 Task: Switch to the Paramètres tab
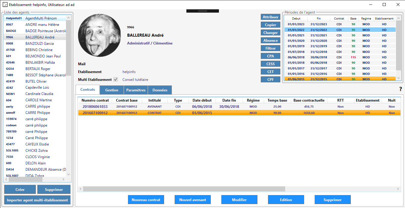(136, 90)
